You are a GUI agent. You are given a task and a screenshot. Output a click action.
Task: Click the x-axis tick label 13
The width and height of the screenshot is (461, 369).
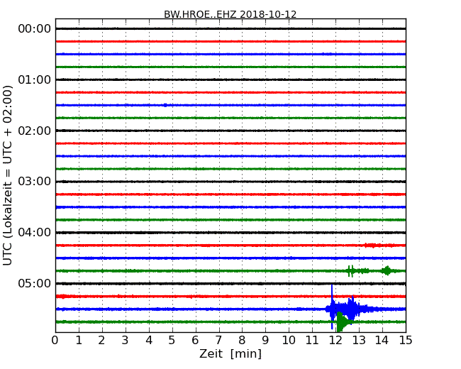pos(359,341)
